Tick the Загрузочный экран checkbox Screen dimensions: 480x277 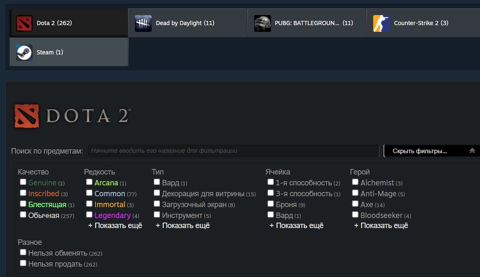pyautogui.click(x=157, y=204)
